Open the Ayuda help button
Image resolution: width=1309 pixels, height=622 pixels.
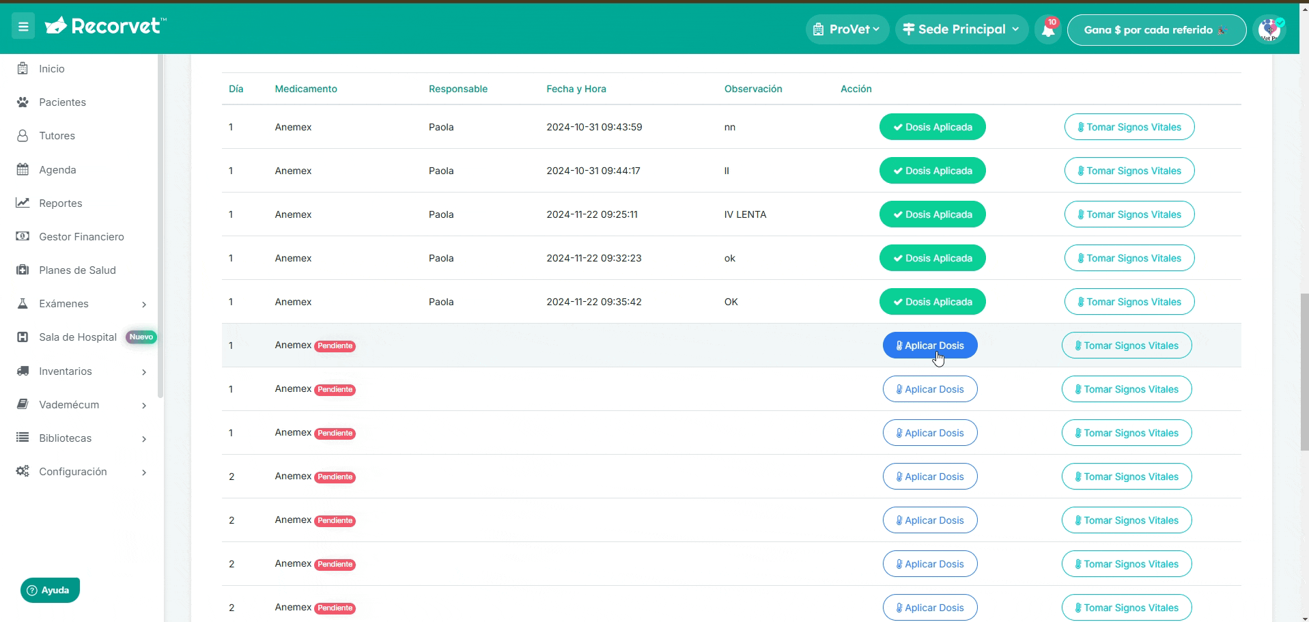(50, 590)
